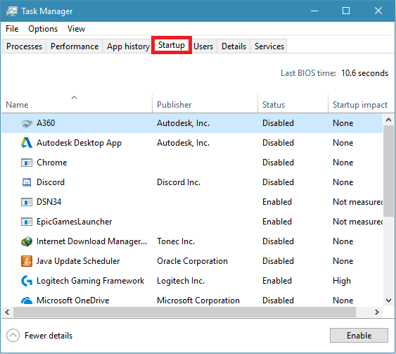Select the Microsoft OneDrive entry name
The image size is (396, 354).
73,301
